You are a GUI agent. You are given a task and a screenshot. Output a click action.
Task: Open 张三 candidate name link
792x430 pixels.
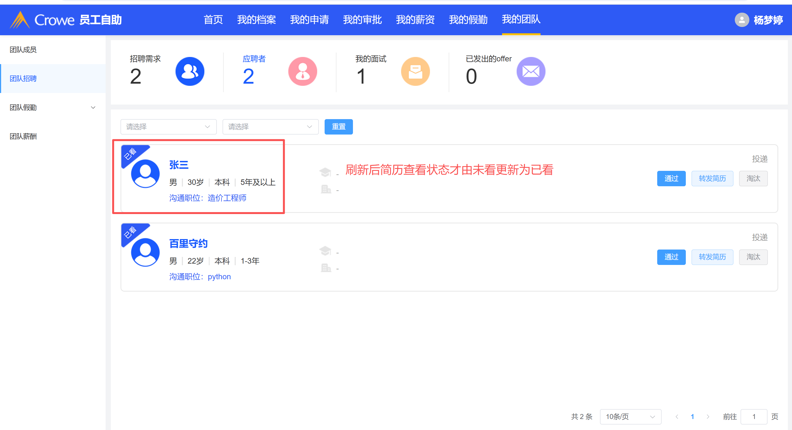[x=179, y=165]
